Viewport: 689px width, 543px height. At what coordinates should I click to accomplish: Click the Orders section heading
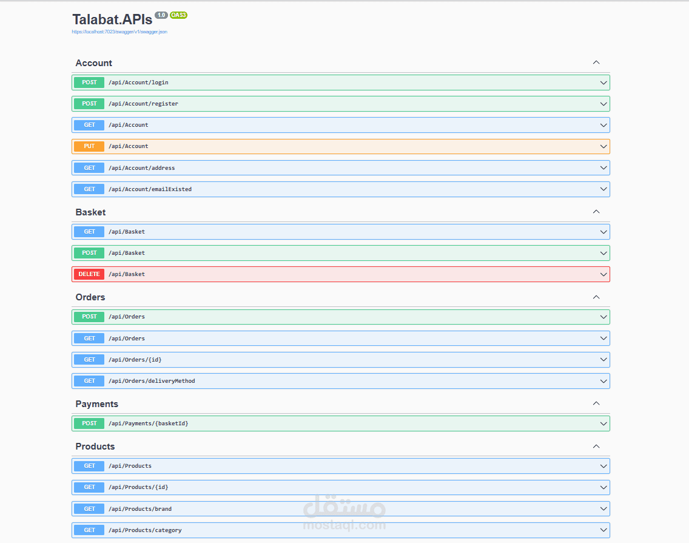click(x=90, y=297)
